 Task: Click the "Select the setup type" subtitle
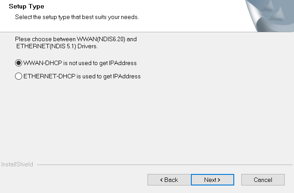point(77,17)
